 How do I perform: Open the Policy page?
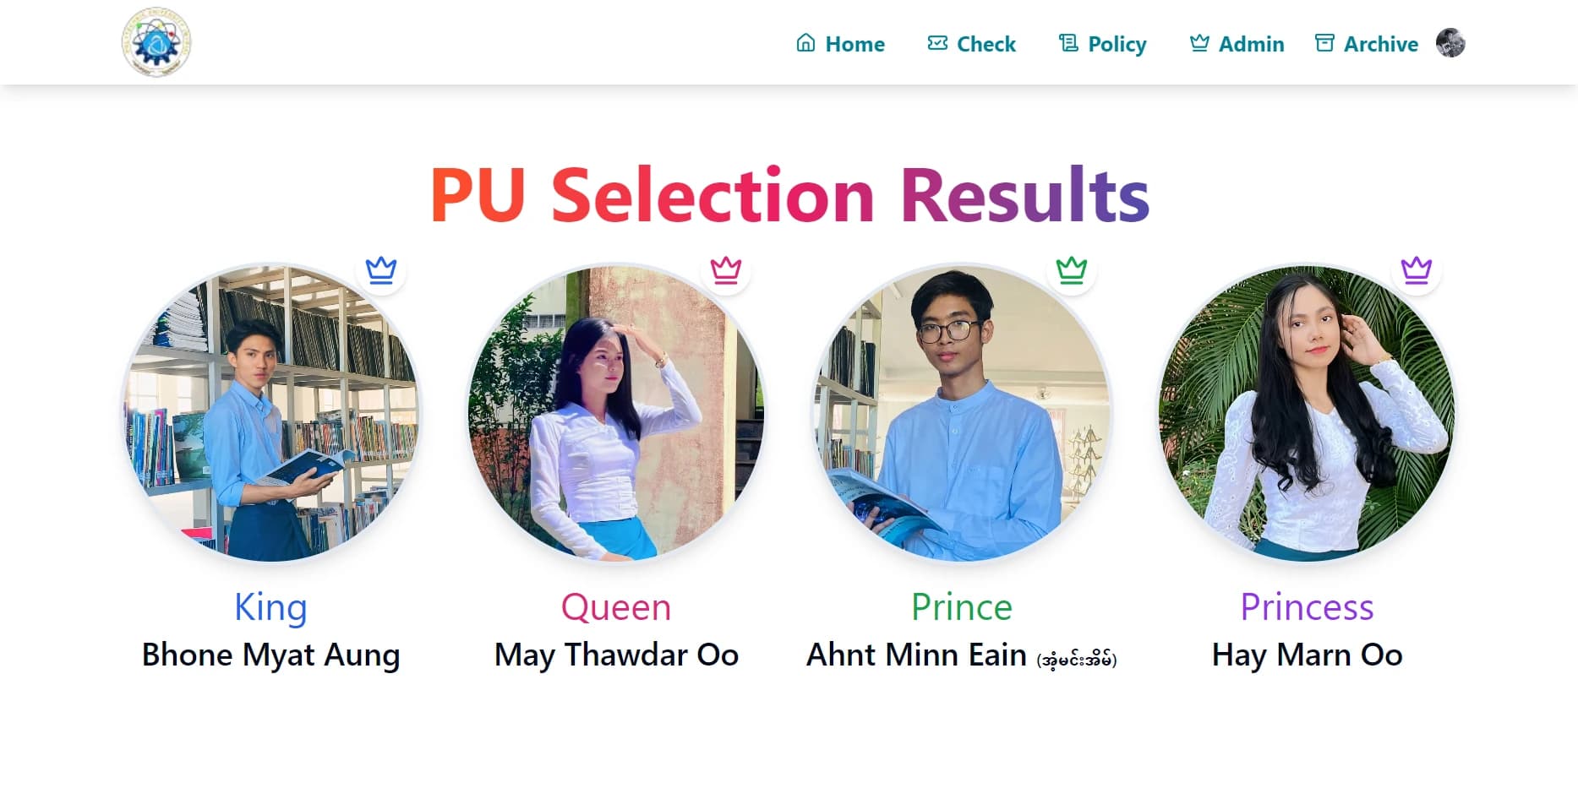point(1117,44)
